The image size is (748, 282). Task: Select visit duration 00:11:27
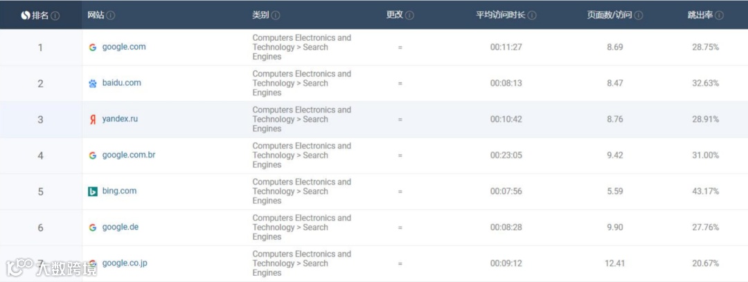coord(506,47)
